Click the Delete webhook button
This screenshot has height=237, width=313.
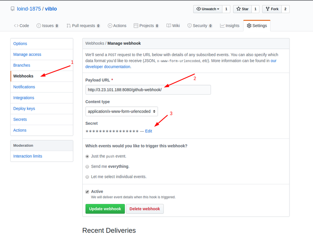[145, 209]
